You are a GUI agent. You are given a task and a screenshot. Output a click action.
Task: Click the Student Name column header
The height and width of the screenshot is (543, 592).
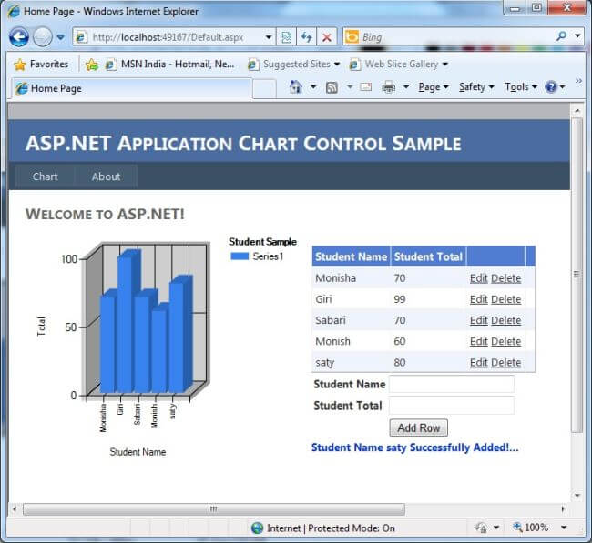coord(352,256)
